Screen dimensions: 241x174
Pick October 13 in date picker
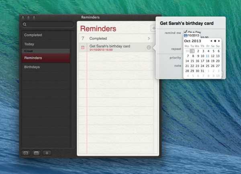[218, 56]
